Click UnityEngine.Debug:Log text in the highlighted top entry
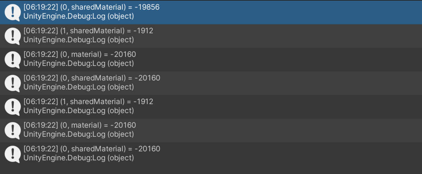Screen dimensions: 422x174 click(x=64, y=16)
